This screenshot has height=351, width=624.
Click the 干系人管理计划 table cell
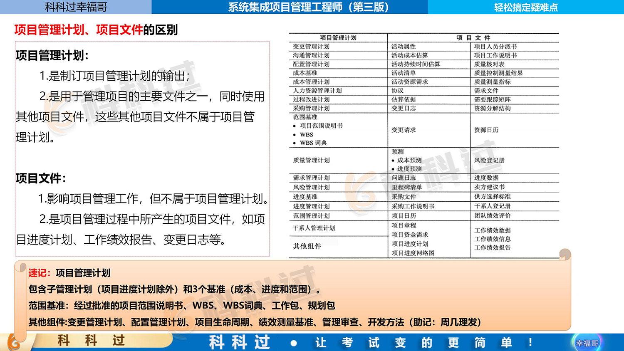[x=314, y=228]
